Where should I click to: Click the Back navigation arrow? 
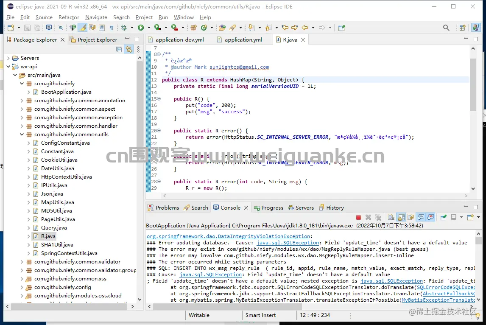click(305, 28)
